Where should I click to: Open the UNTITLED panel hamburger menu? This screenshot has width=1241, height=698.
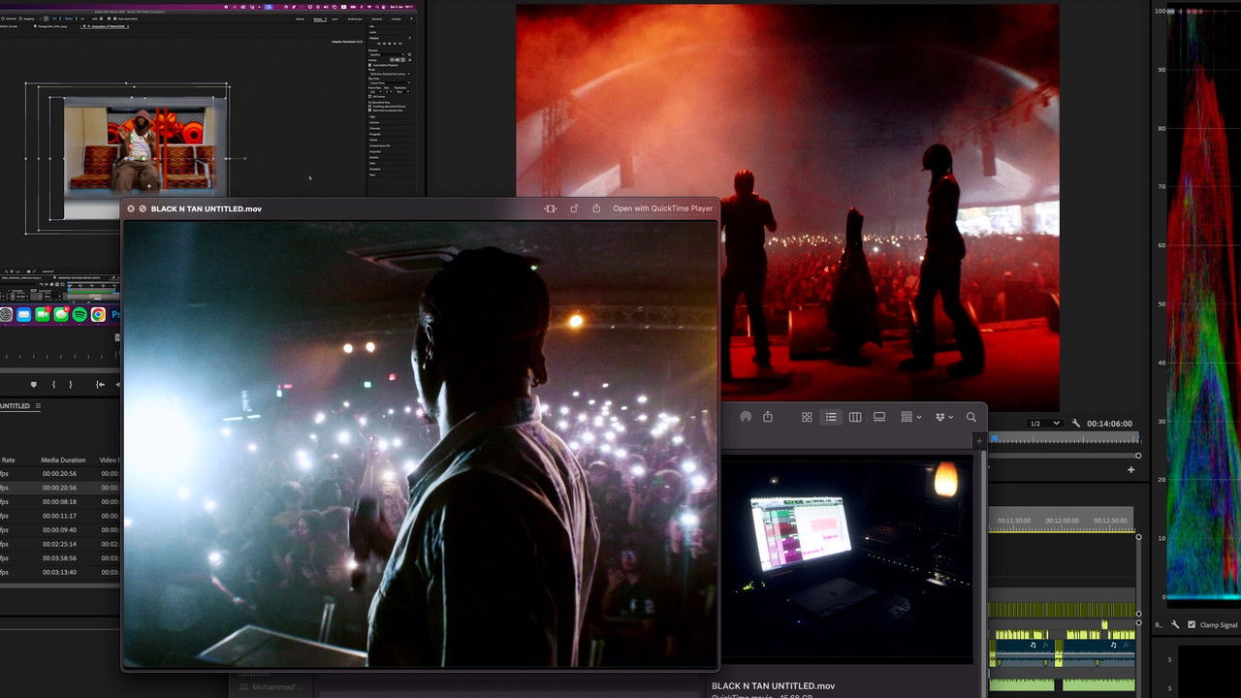(x=39, y=406)
